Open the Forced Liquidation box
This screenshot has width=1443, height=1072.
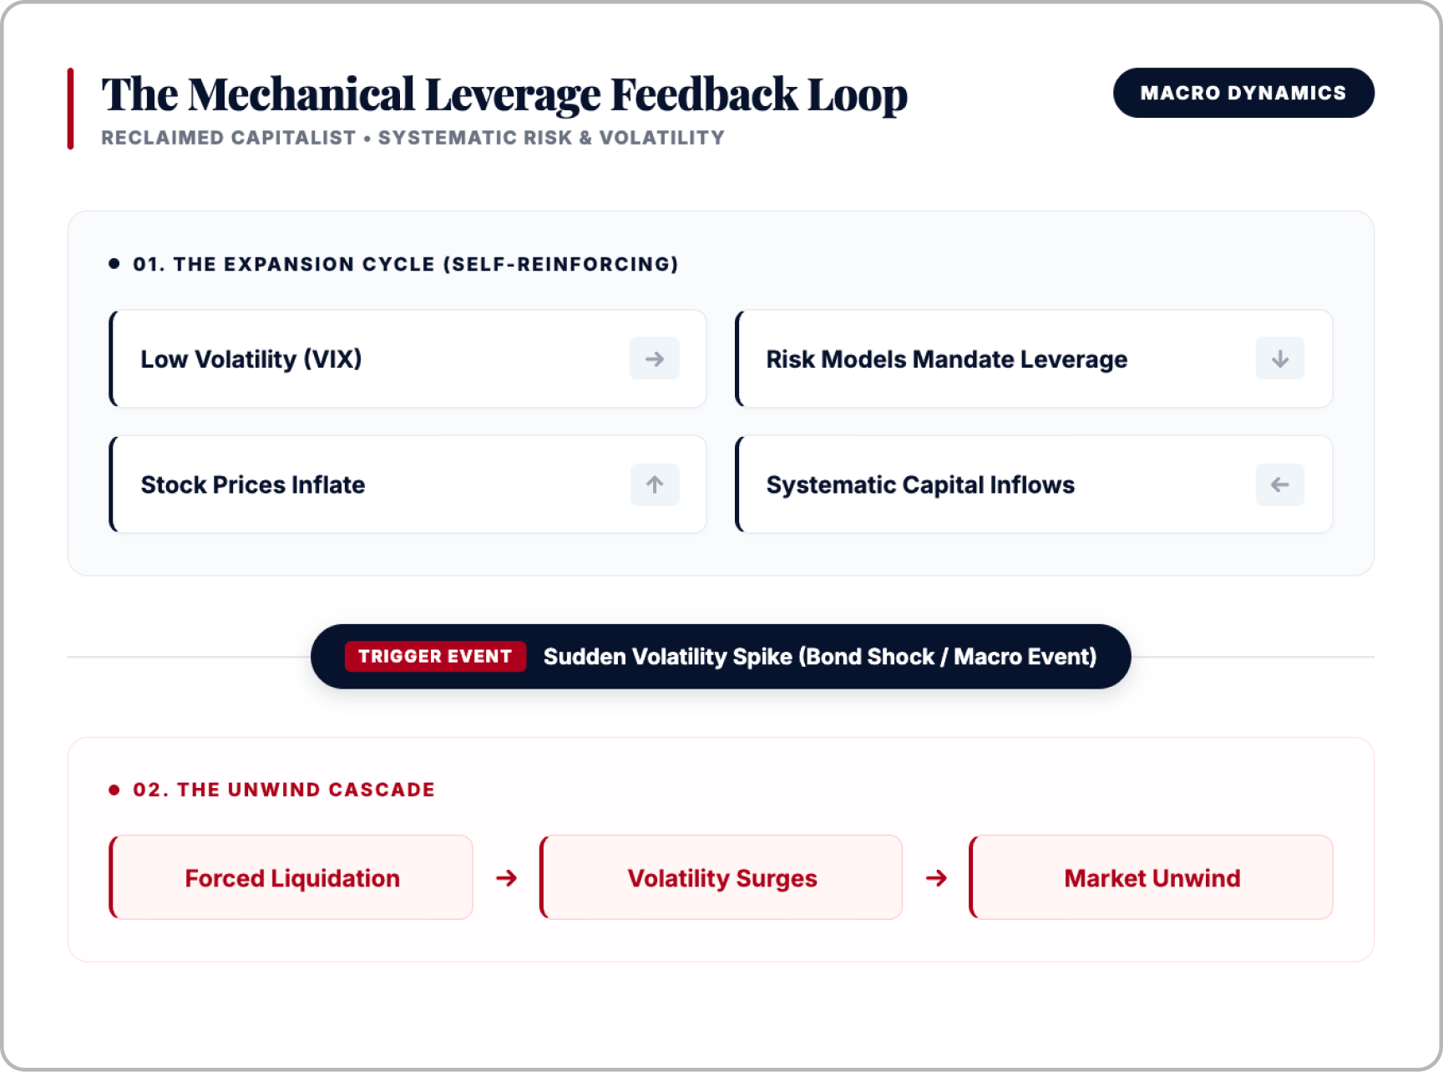click(x=291, y=877)
